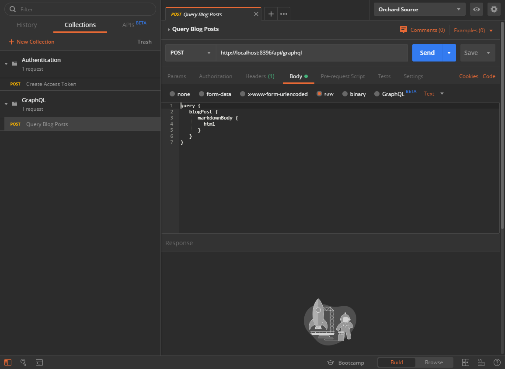Click the 'html' line in body editor
Viewport: 505px width, 369px height.
click(209, 124)
